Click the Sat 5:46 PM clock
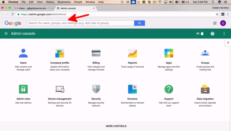Viewport: 231px width, 131px height. tap(200, 2)
